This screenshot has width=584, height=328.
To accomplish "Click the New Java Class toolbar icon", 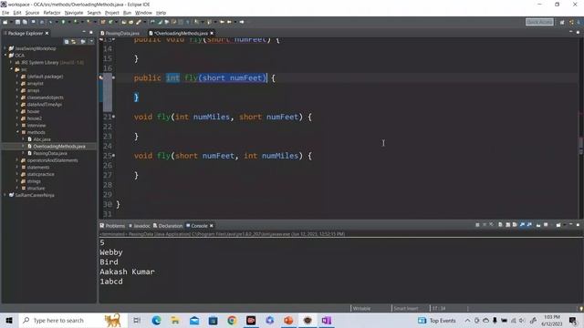I will tap(110, 22).
